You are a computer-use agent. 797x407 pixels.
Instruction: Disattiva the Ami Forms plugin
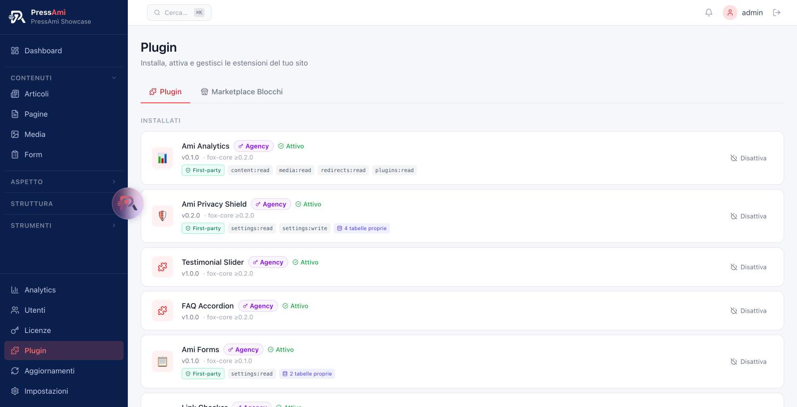click(x=749, y=362)
